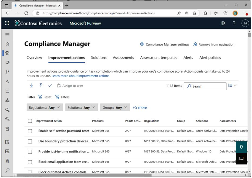This screenshot has height=178, width=252.
Task: Open Purview settings gear in header
Action: [223, 23]
